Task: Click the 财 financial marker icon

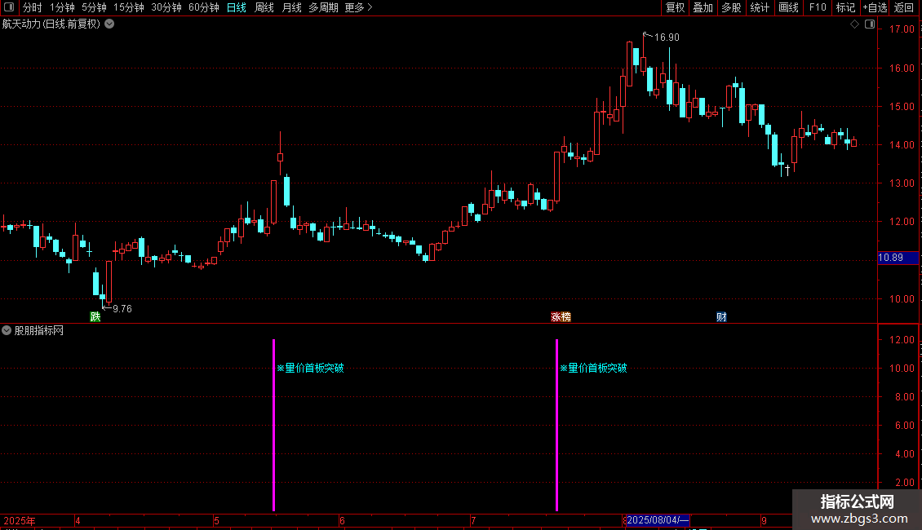Action: pos(721,316)
